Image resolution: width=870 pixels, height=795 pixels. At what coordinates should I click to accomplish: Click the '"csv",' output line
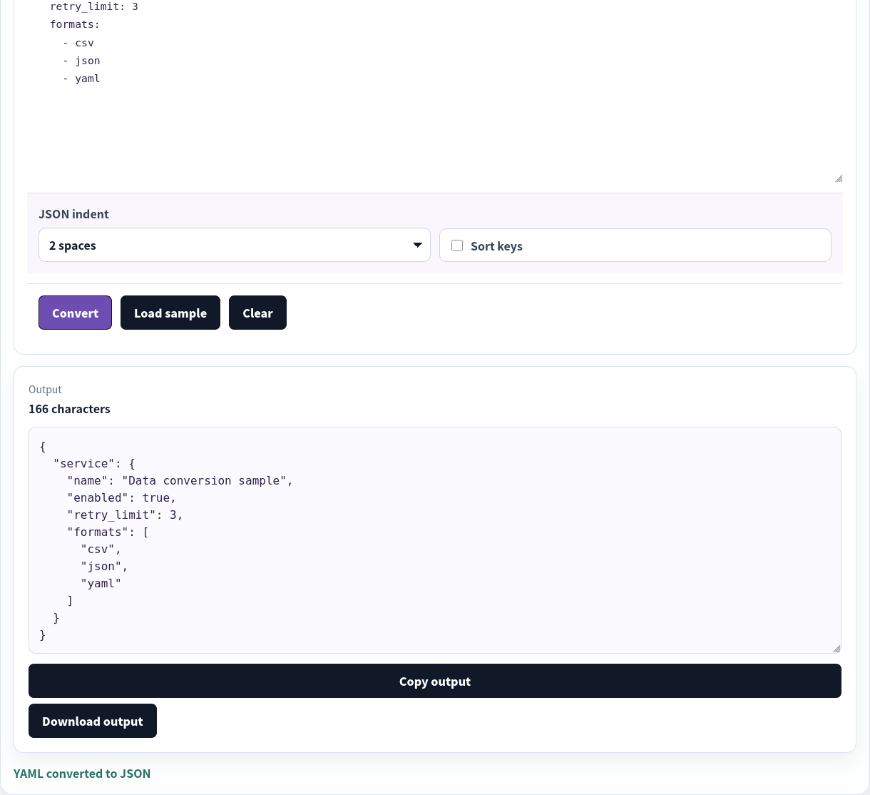tap(101, 550)
